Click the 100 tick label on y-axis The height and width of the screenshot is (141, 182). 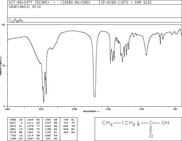tap(3, 25)
